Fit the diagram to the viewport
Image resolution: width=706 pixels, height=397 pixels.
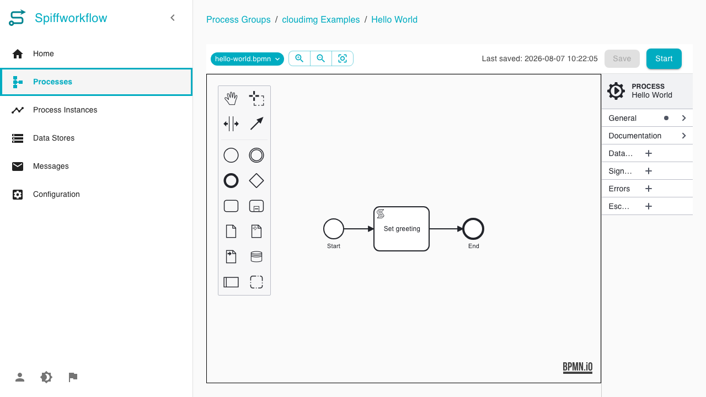pyautogui.click(x=343, y=58)
